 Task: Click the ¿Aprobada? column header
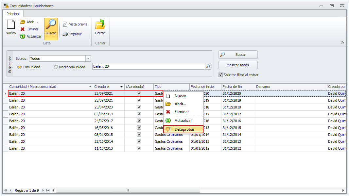139,87
